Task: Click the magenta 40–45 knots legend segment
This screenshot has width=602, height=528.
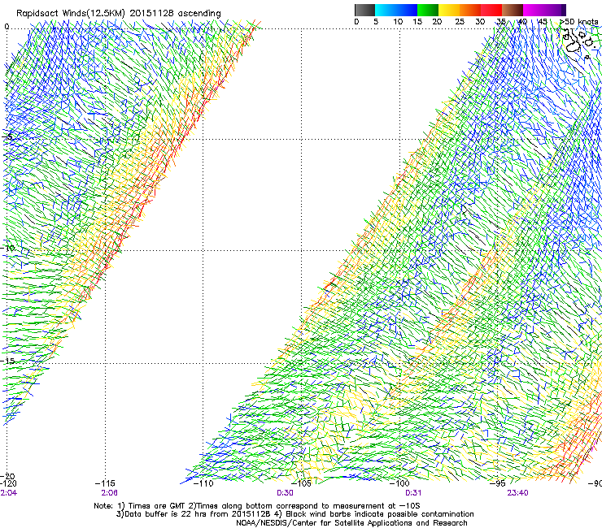Action: coord(534,10)
